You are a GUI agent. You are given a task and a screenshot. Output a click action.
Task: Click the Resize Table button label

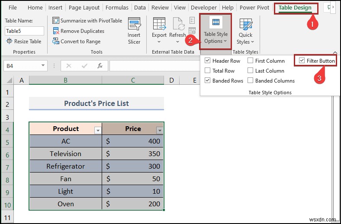point(28,41)
